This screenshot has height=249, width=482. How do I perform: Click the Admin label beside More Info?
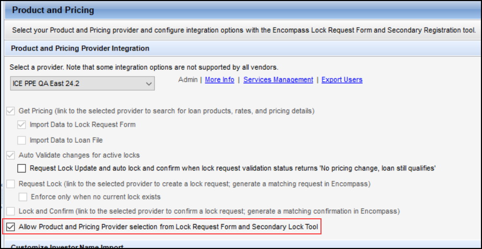pos(188,80)
